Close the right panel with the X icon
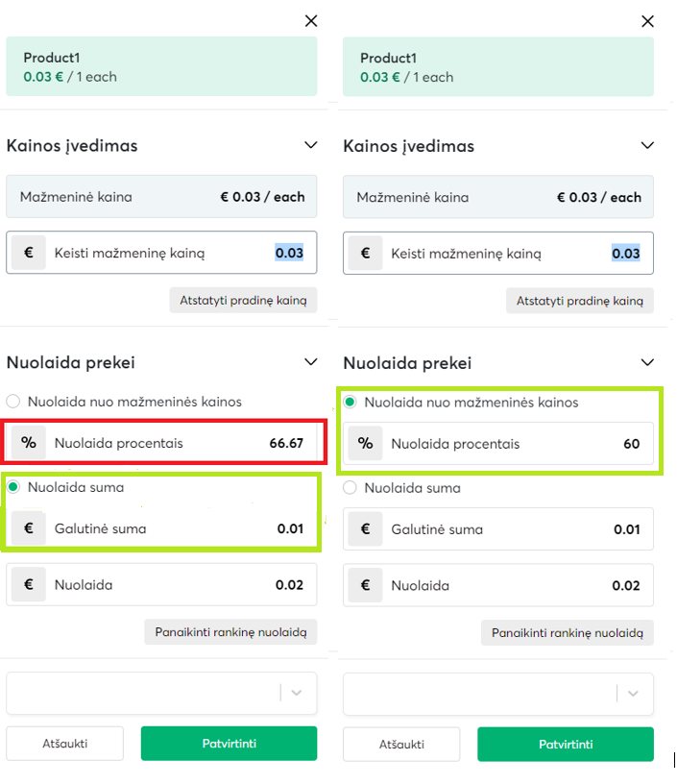This screenshot has height=784, width=677. [647, 20]
